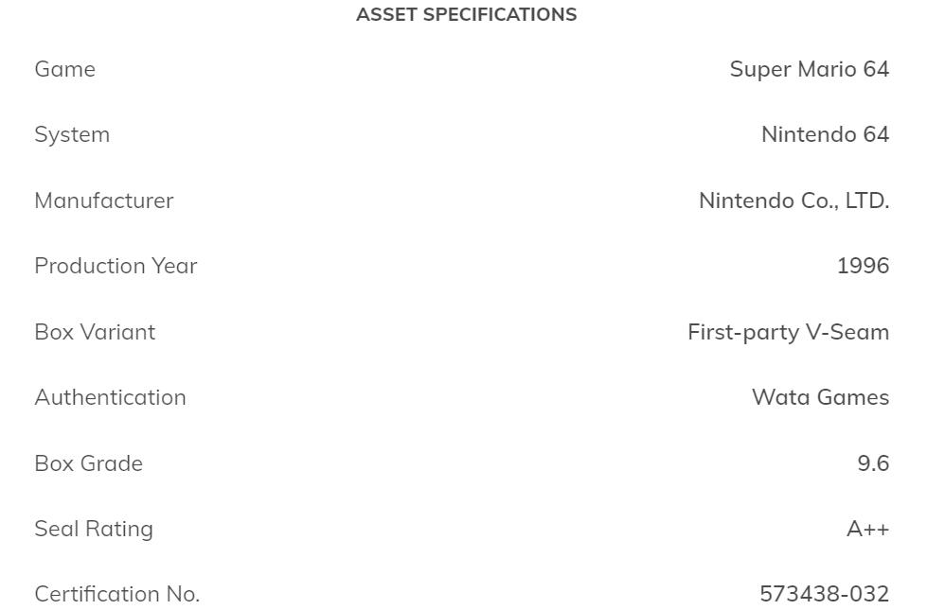Select the First-party V-Seam value
The height and width of the screenshot is (610, 927).
(788, 332)
